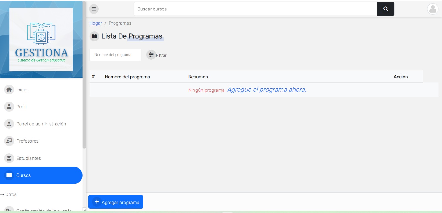Screen dimensions: 442x213
Task: Click the plus icon in Agregar programa
Action: coord(97,202)
